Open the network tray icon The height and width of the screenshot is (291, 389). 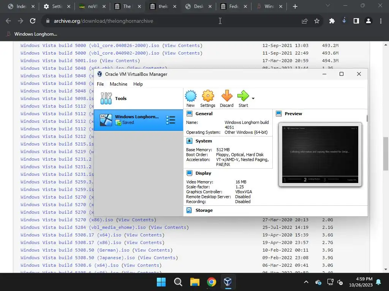click(330, 282)
